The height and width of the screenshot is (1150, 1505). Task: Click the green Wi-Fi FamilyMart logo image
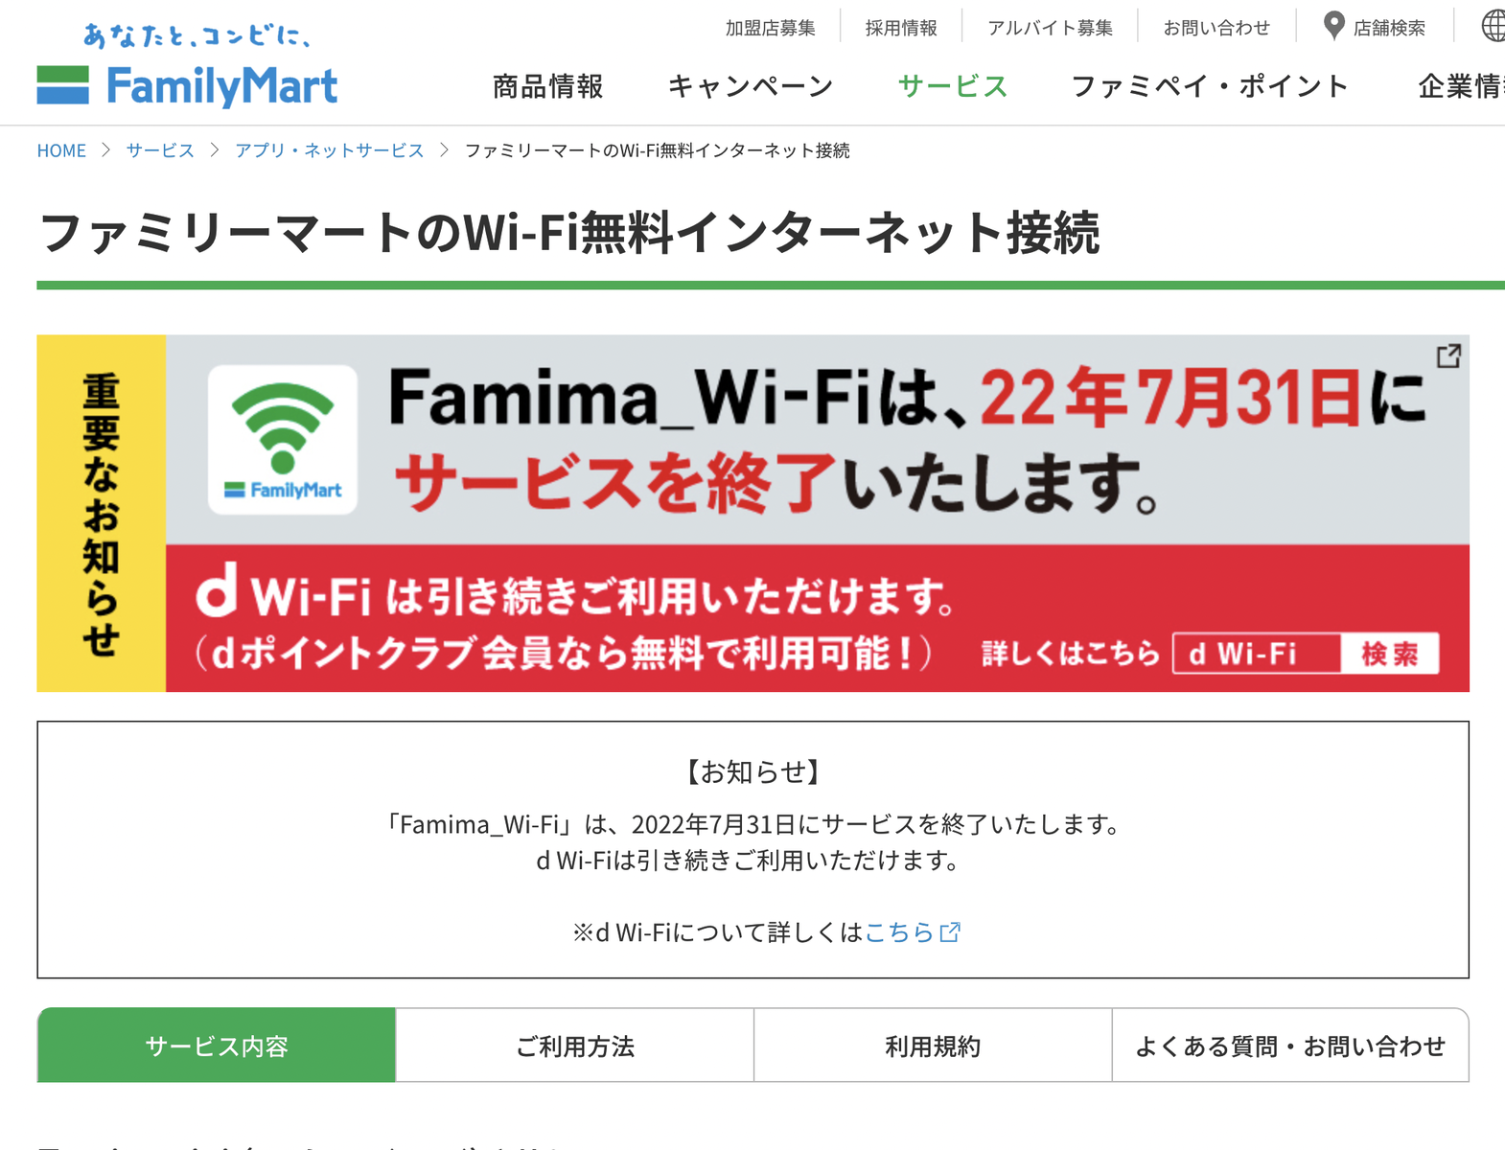point(283,440)
